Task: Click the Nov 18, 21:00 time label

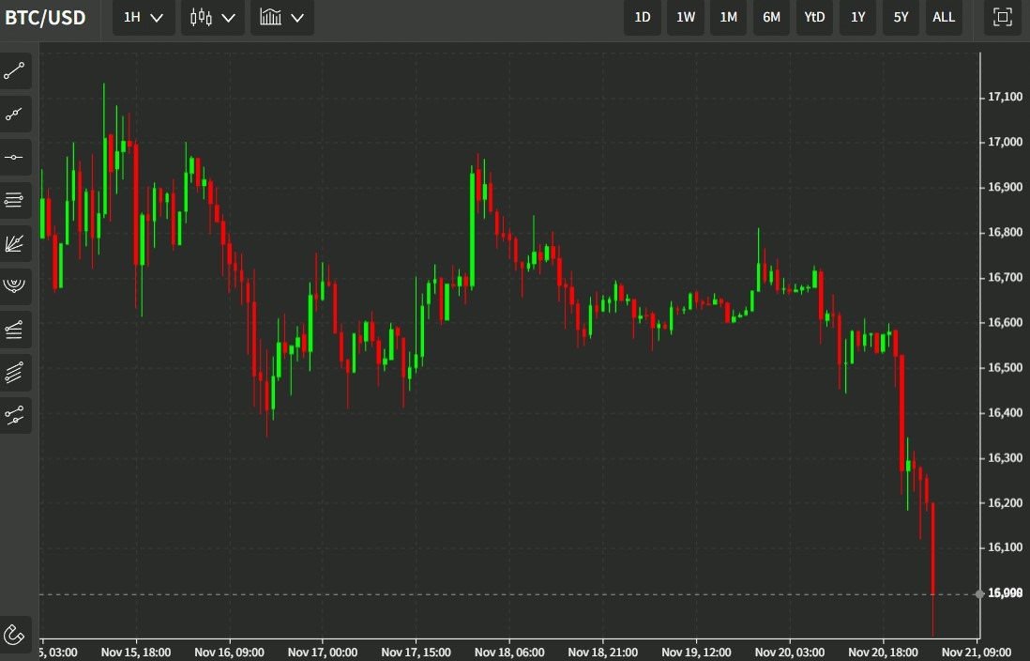Action: (x=602, y=653)
